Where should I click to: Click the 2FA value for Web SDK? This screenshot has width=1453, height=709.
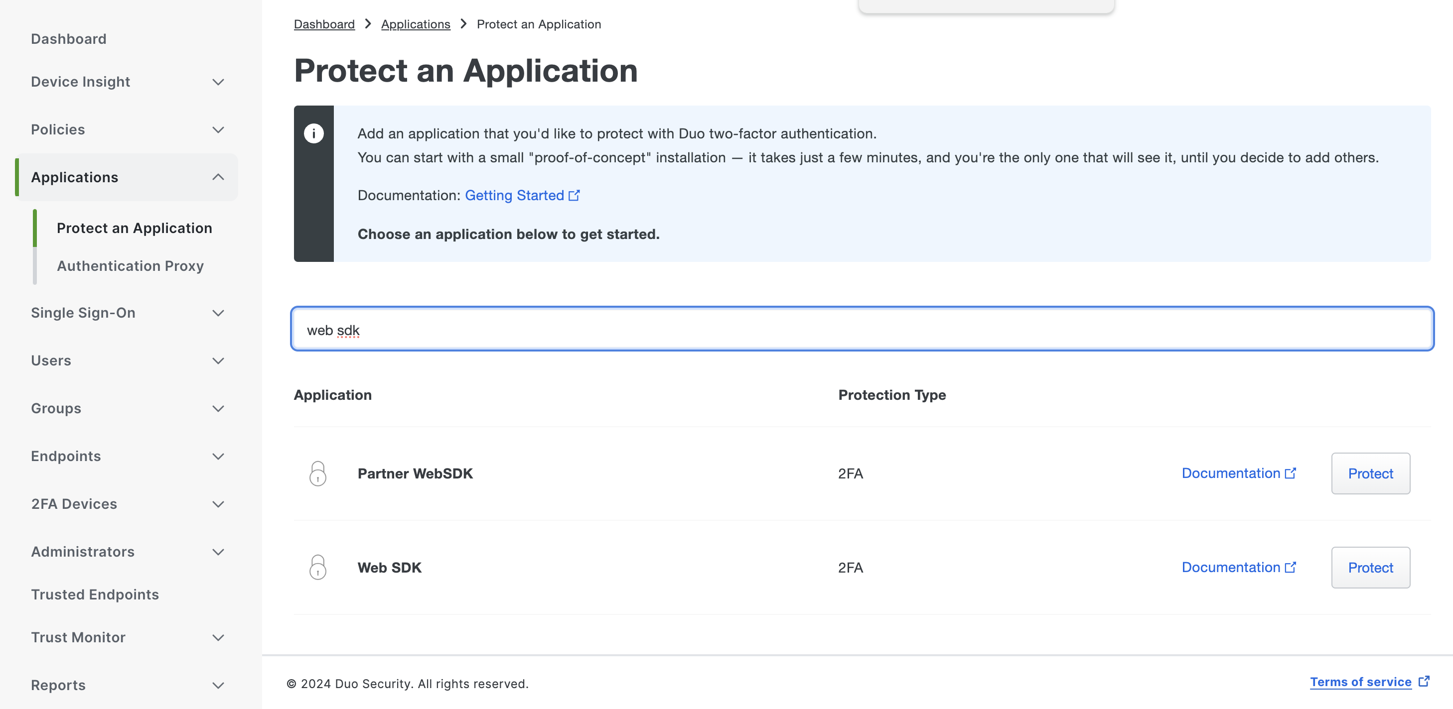coord(851,568)
